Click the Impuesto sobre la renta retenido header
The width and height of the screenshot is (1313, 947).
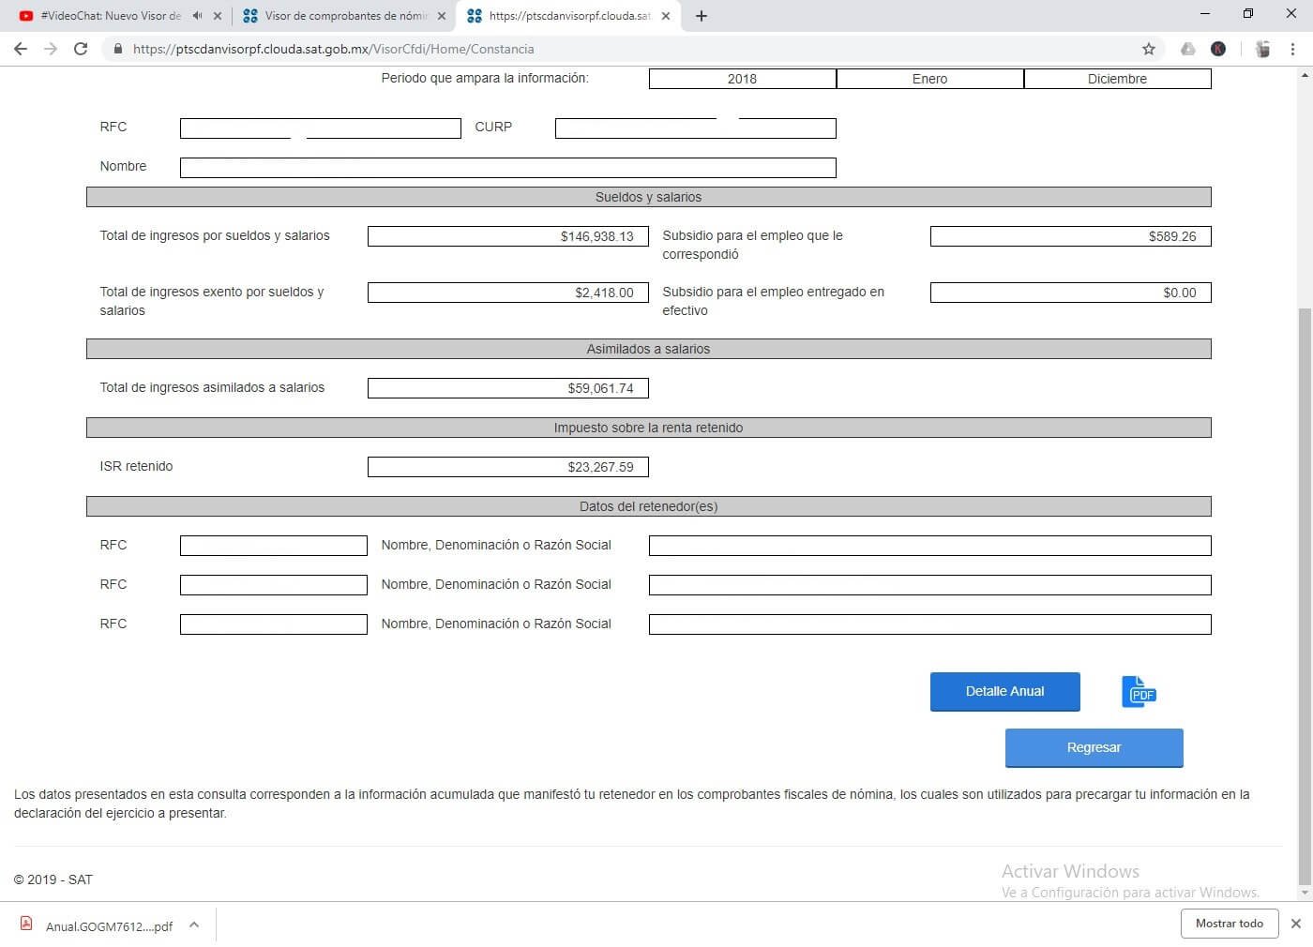click(648, 428)
